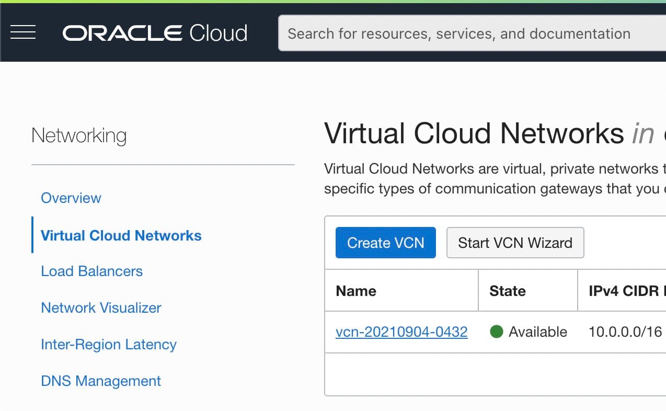Go to Networking Overview

[x=71, y=198]
